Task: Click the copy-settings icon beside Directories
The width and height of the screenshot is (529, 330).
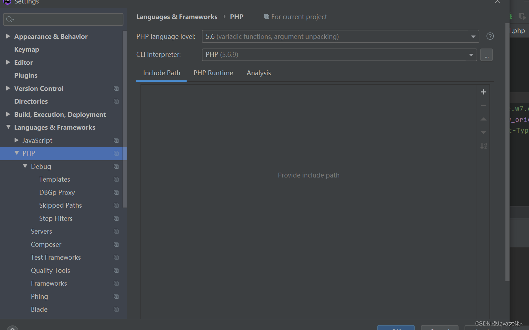Action: point(116,101)
